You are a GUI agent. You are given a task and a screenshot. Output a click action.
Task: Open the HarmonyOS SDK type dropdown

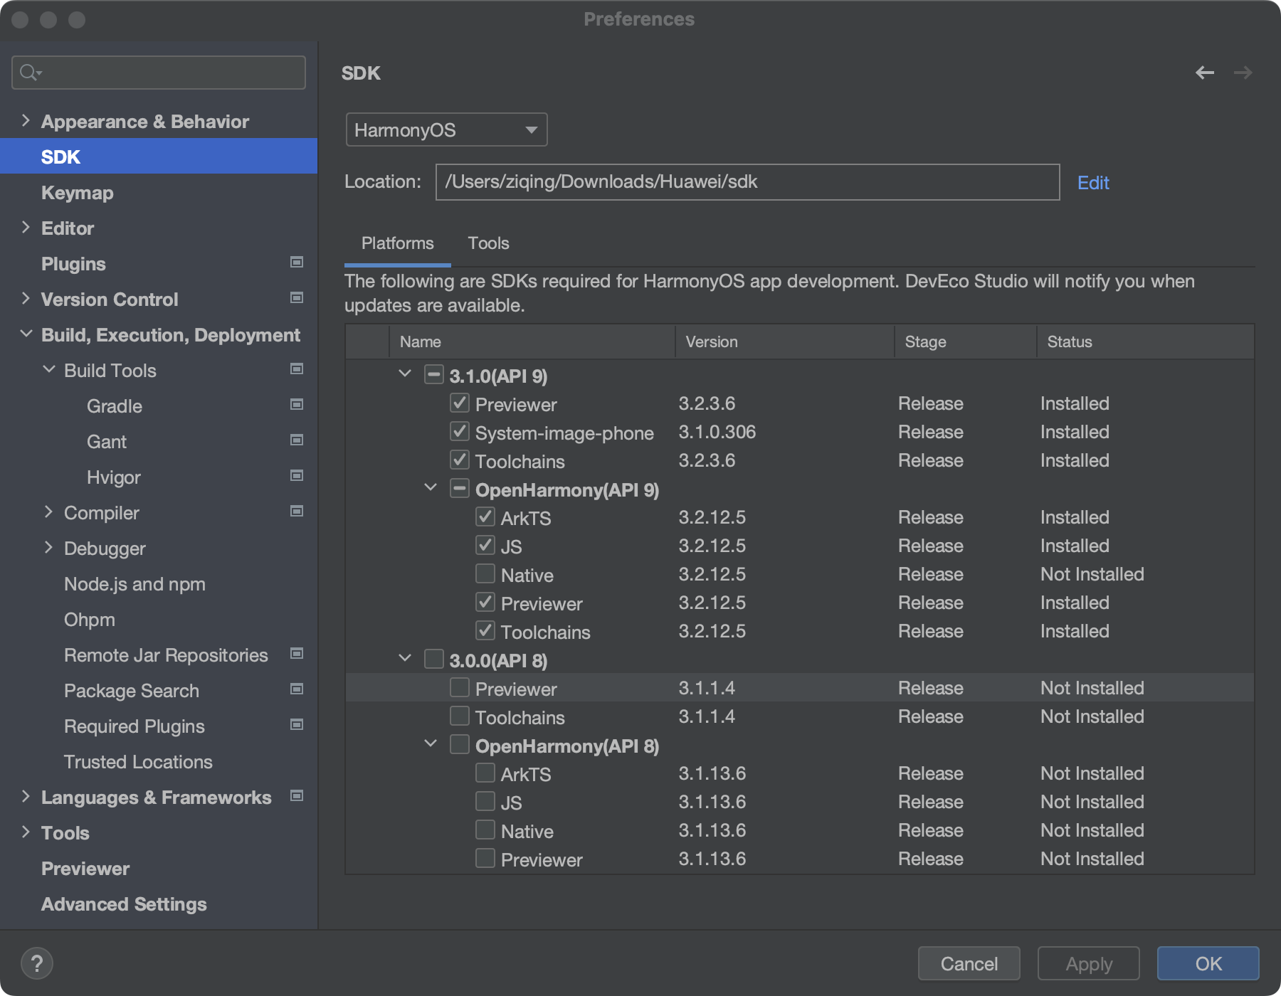(446, 129)
